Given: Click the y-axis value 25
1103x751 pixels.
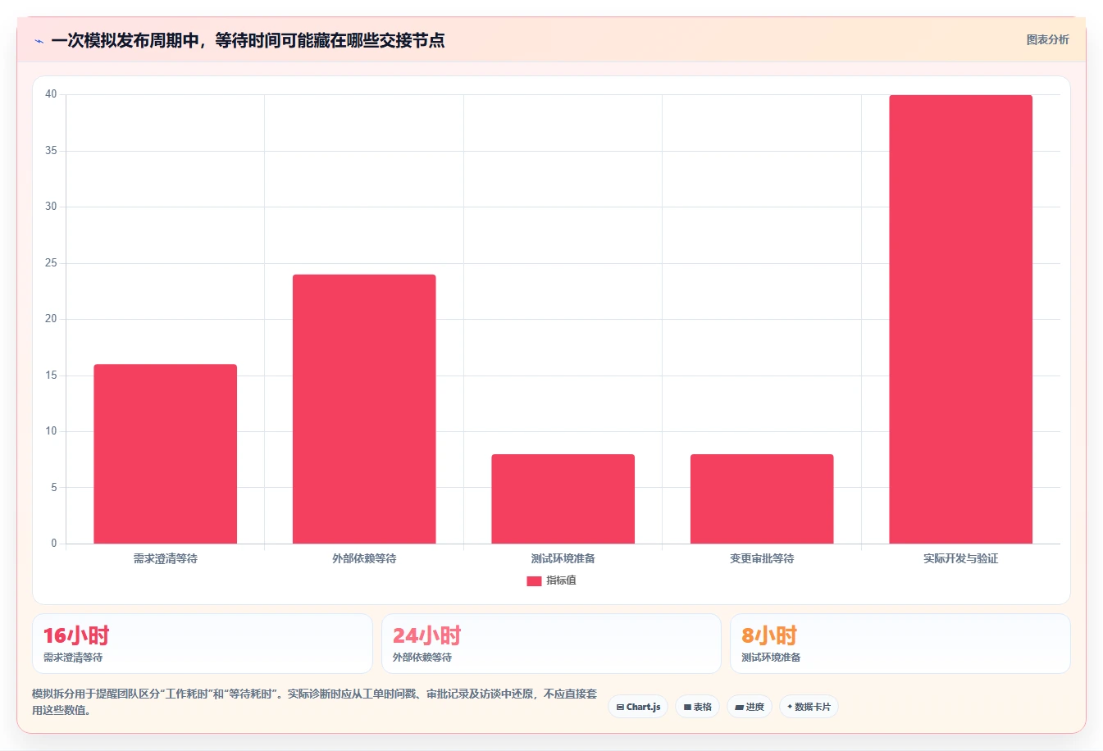Looking at the screenshot, I should click(51, 263).
